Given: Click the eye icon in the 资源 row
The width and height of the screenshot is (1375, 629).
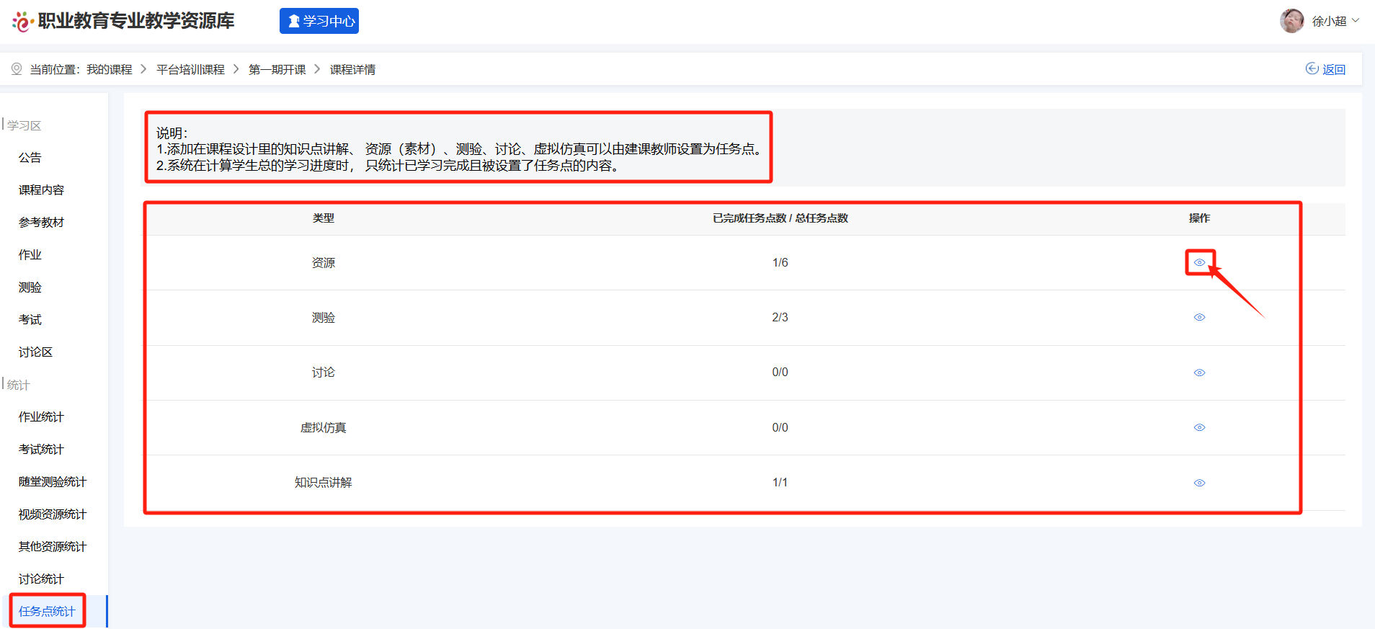Looking at the screenshot, I should coord(1199,262).
